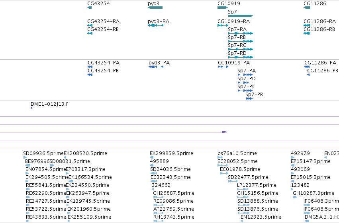Select the CG11286-PB protein feature
The width and height of the screenshot is (339, 223).
click(x=308, y=75)
